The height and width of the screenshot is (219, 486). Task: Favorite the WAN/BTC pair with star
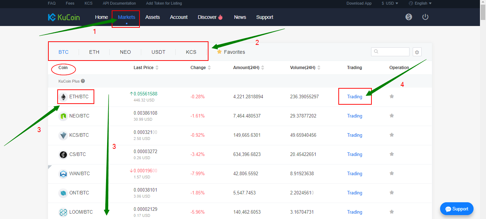pyautogui.click(x=392, y=173)
